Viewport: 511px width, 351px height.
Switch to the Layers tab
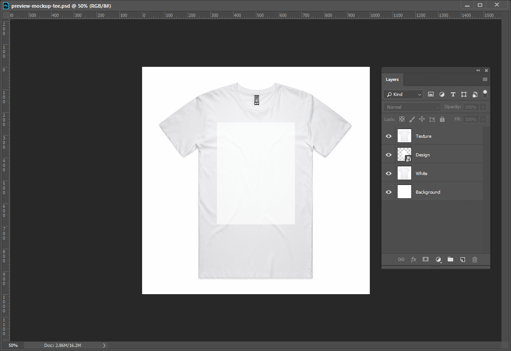point(392,79)
